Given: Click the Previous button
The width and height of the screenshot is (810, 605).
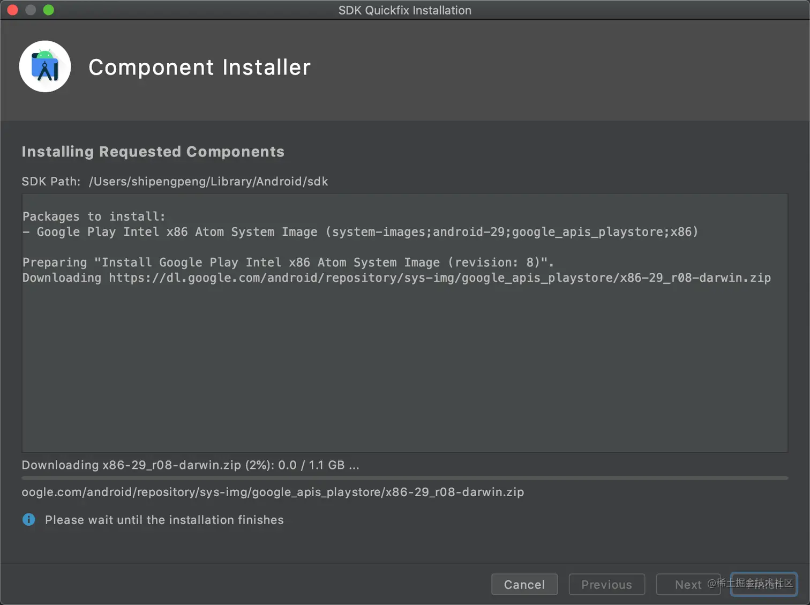Looking at the screenshot, I should (x=606, y=584).
